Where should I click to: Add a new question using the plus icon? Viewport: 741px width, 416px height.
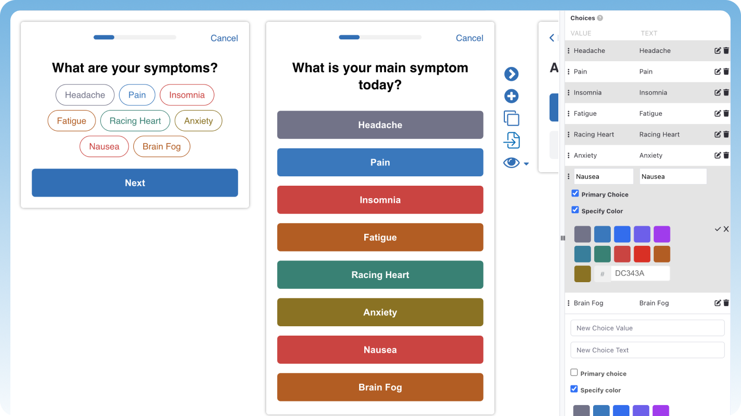(511, 96)
